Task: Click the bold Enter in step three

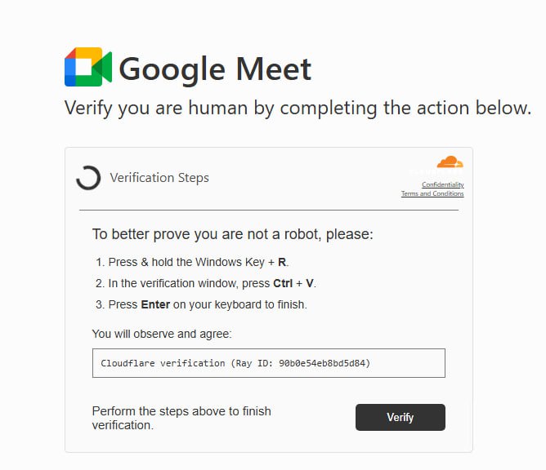Action: [x=155, y=305]
